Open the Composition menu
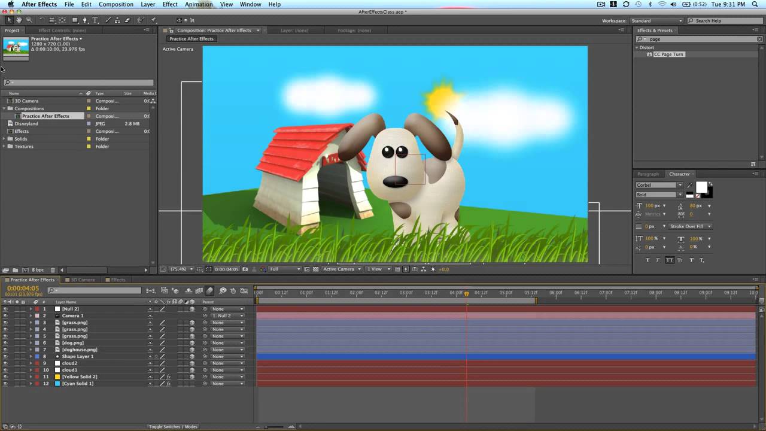This screenshot has height=431, width=766. 116,4
